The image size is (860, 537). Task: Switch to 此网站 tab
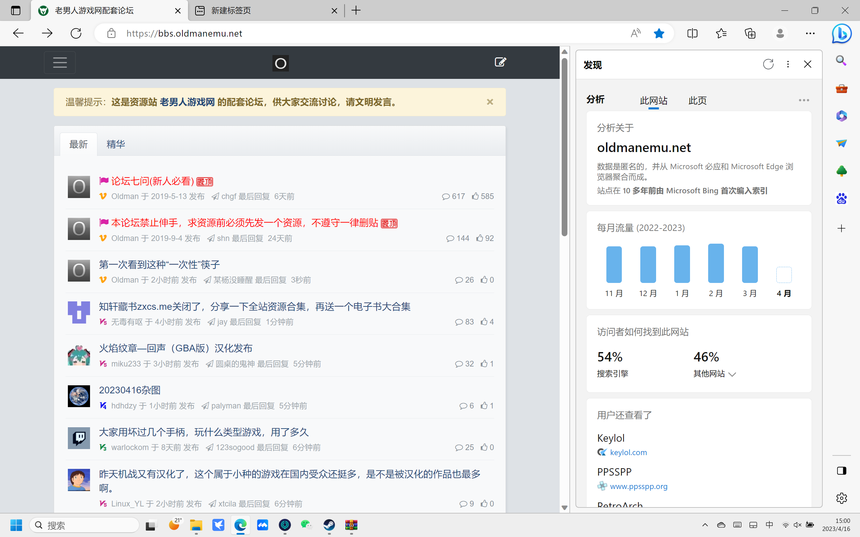653,100
